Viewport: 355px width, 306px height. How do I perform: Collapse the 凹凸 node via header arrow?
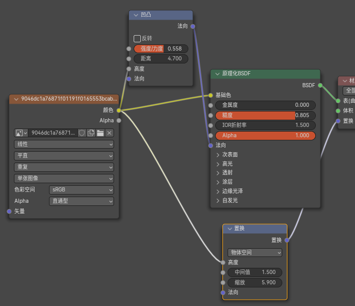(x=136, y=15)
